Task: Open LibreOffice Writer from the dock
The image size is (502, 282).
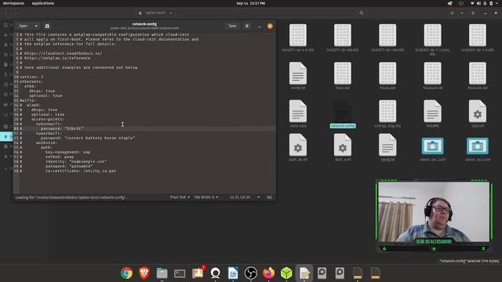Action: [x=233, y=273]
